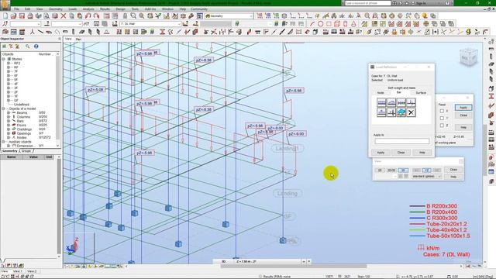Delete selection with red X toolbar icon
Screen dimensions: 496x279
64,15
